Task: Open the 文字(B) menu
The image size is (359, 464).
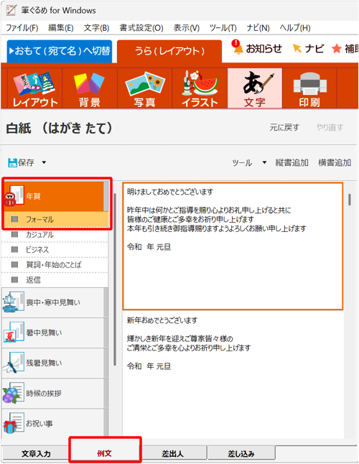Action: (97, 28)
